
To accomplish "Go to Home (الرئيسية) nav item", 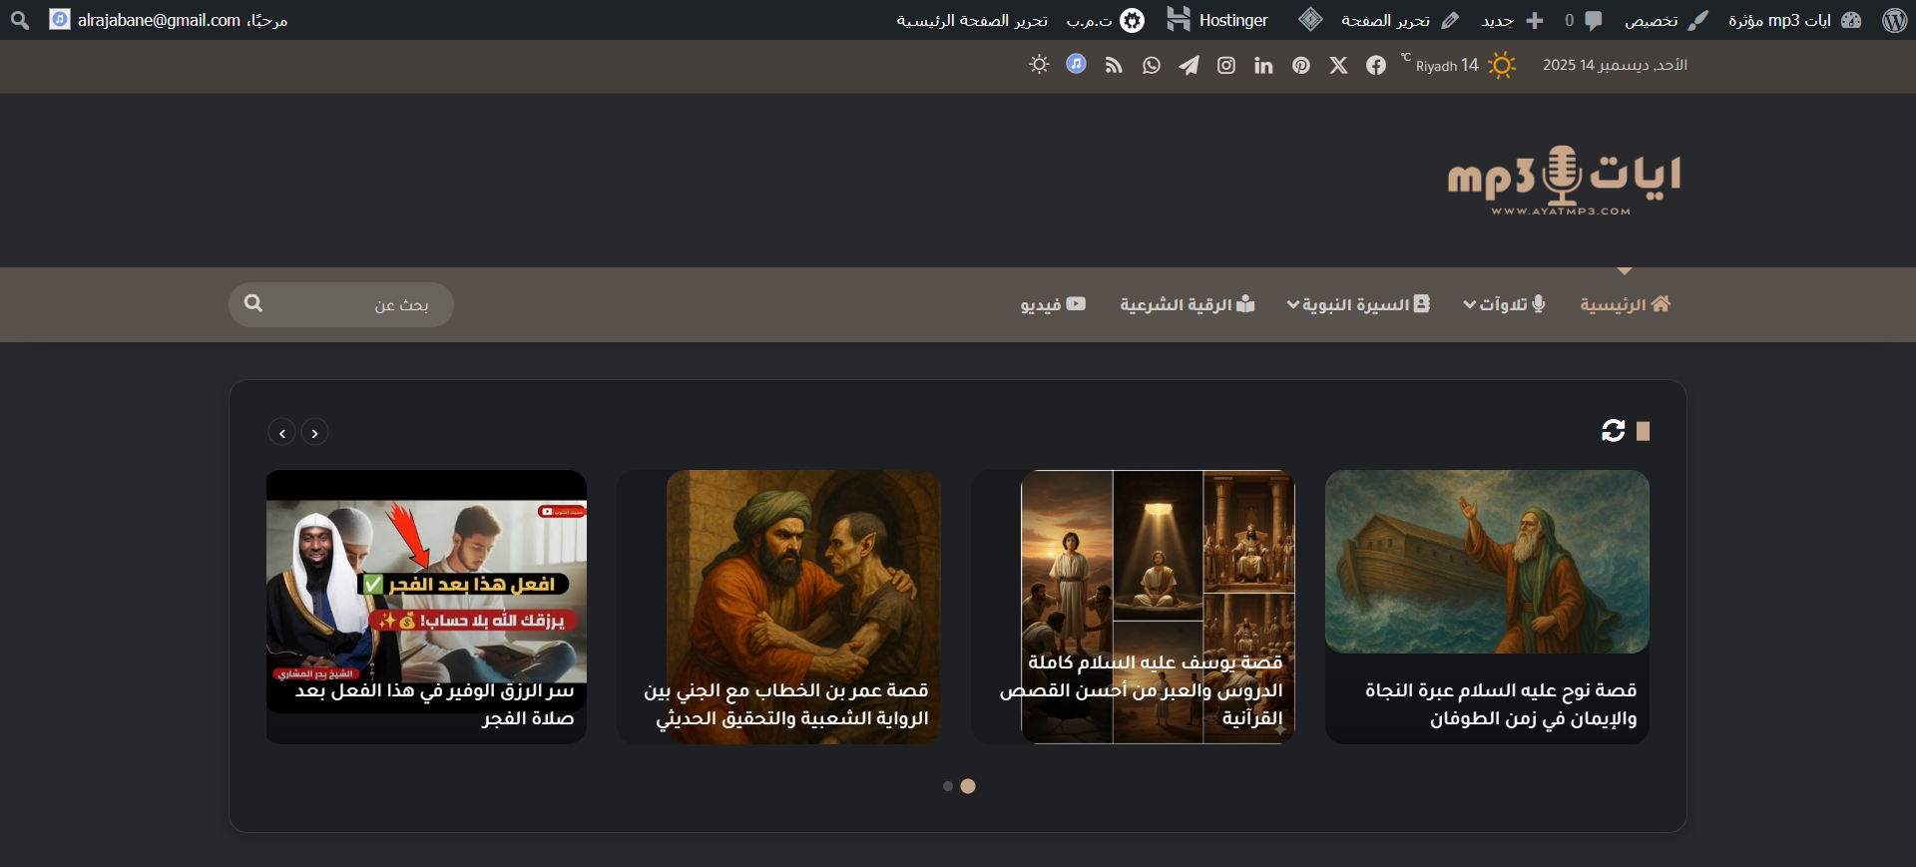I will [1626, 304].
